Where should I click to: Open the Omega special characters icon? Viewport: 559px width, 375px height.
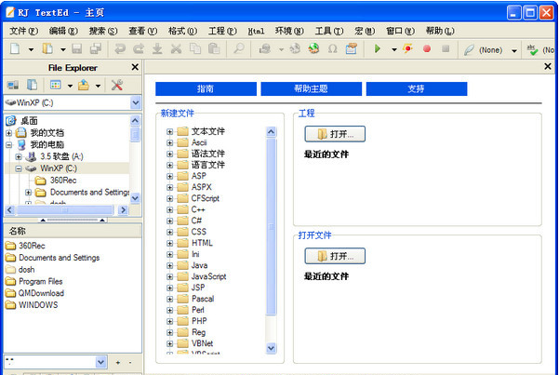[332, 48]
